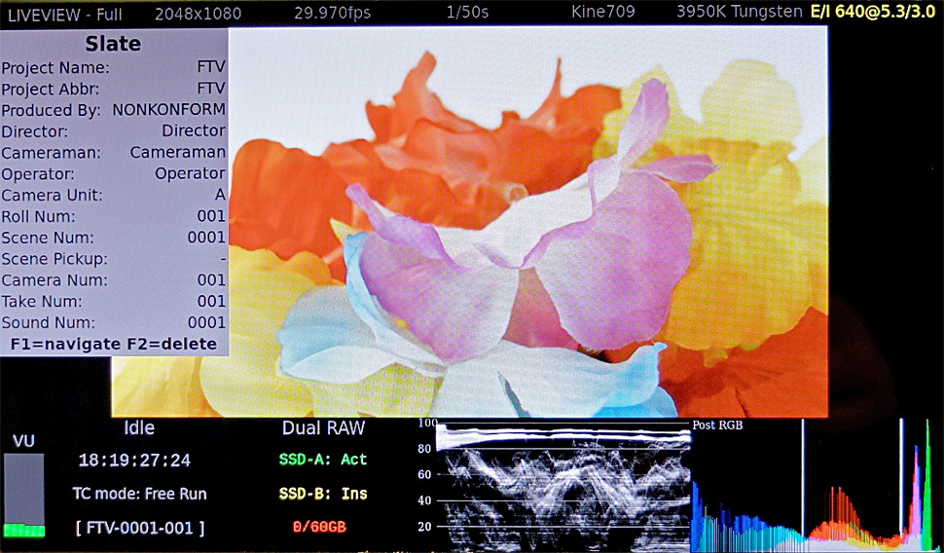Click the E/I 640@5.3/3.0 exposure index
Image resolution: width=944 pixels, height=553 pixels.
876,13
